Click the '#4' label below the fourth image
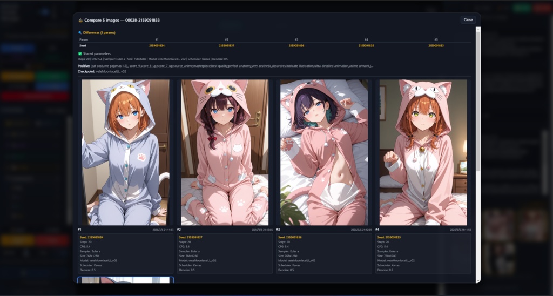 [377, 230]
